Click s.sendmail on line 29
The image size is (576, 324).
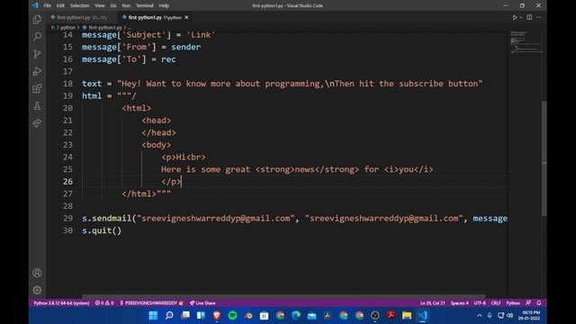[106, 218]
